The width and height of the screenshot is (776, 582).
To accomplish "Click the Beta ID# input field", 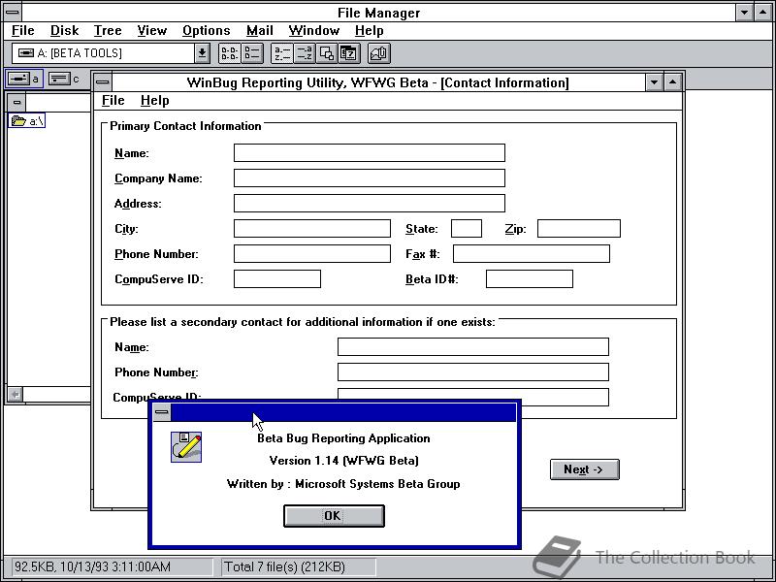I will [x=529, y=278].
